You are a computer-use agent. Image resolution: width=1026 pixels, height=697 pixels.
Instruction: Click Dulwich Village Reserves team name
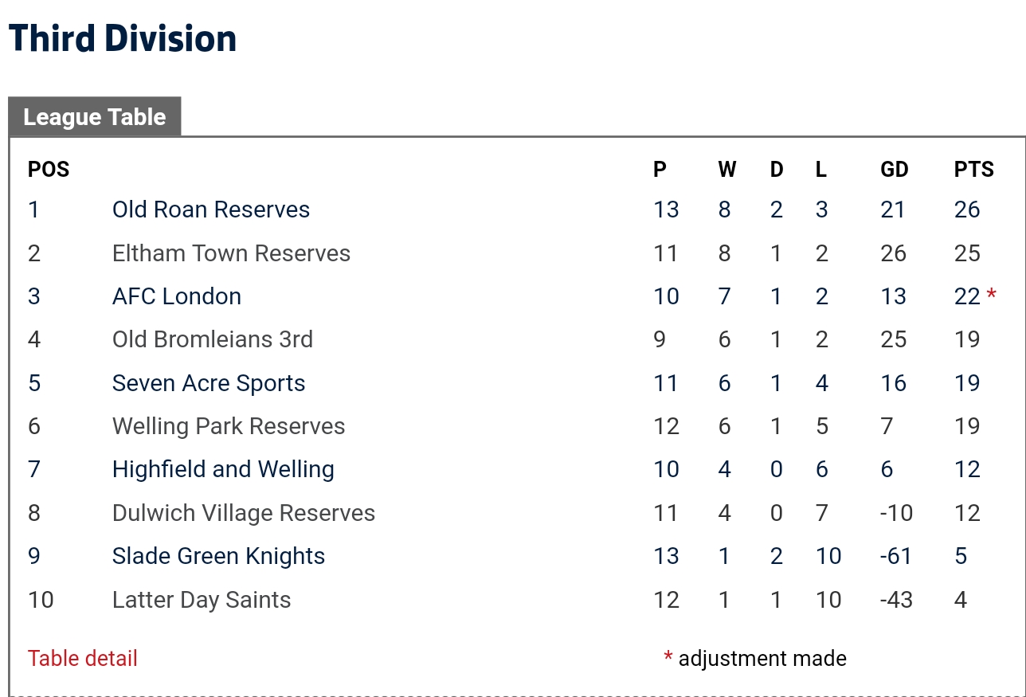244,513
